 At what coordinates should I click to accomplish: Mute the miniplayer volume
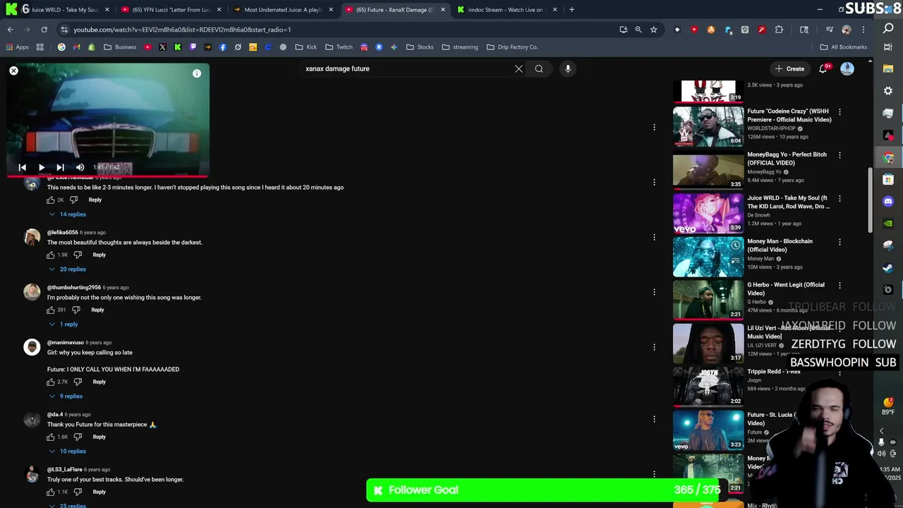coord(80,168)
